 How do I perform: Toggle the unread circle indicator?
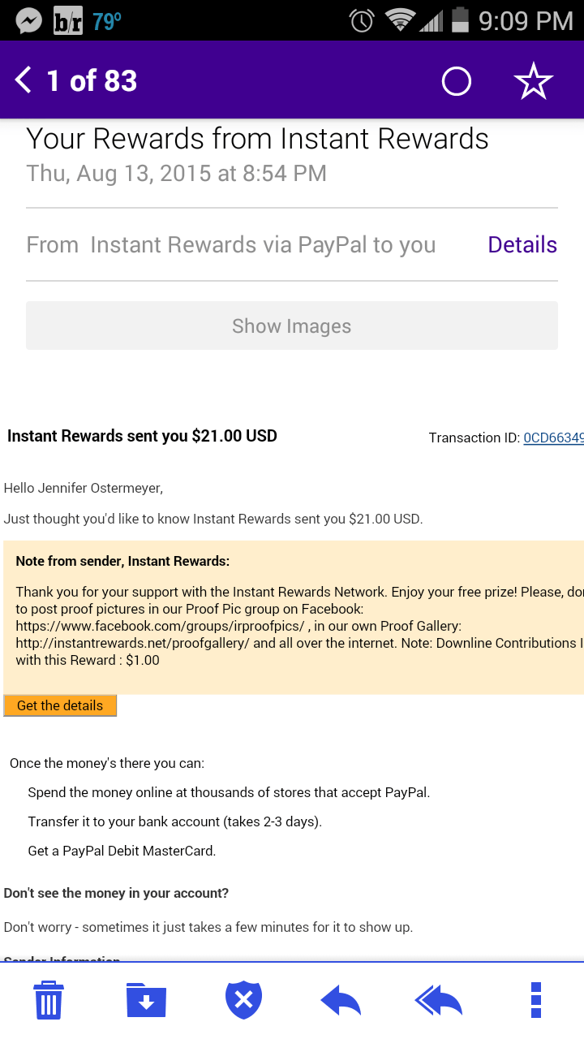coord(456,81)
